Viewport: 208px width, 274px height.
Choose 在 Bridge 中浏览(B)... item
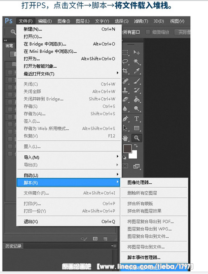click(69, 44)
